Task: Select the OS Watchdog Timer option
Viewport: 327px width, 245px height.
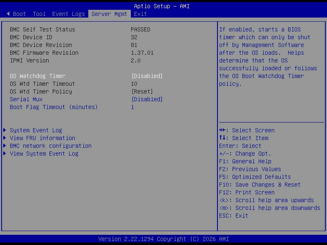Action: [x=38, y=76]
